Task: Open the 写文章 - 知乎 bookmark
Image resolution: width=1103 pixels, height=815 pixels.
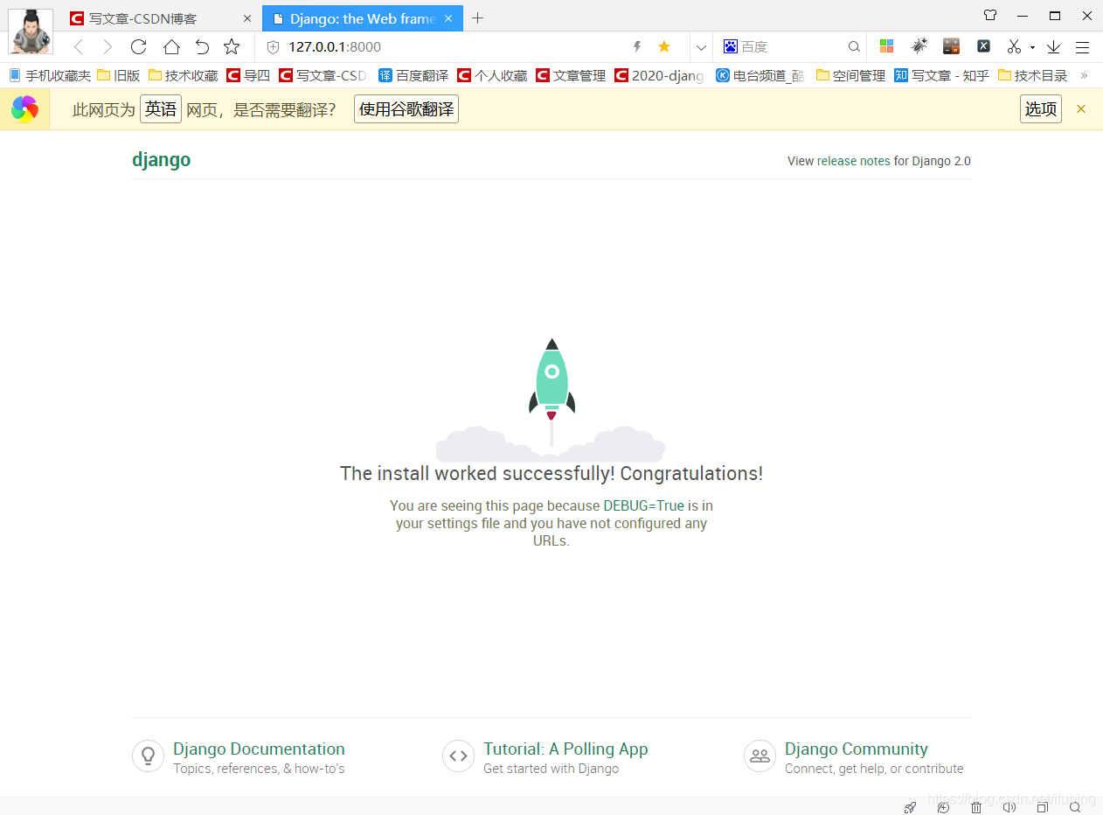Action: (942, 76)
